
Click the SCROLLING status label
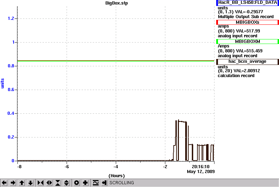coord(122,183)
